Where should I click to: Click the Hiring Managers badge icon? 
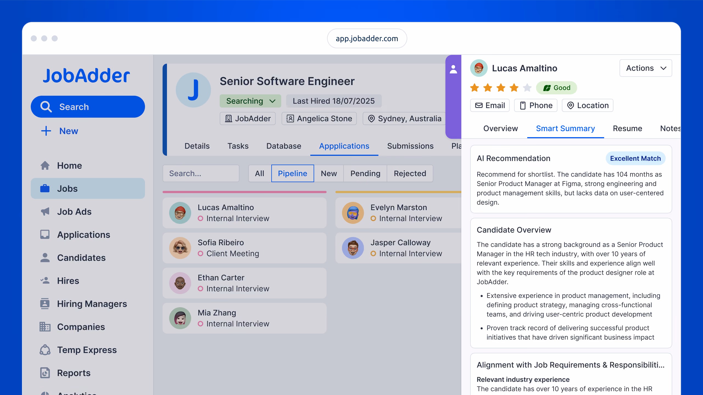(45, 304)
